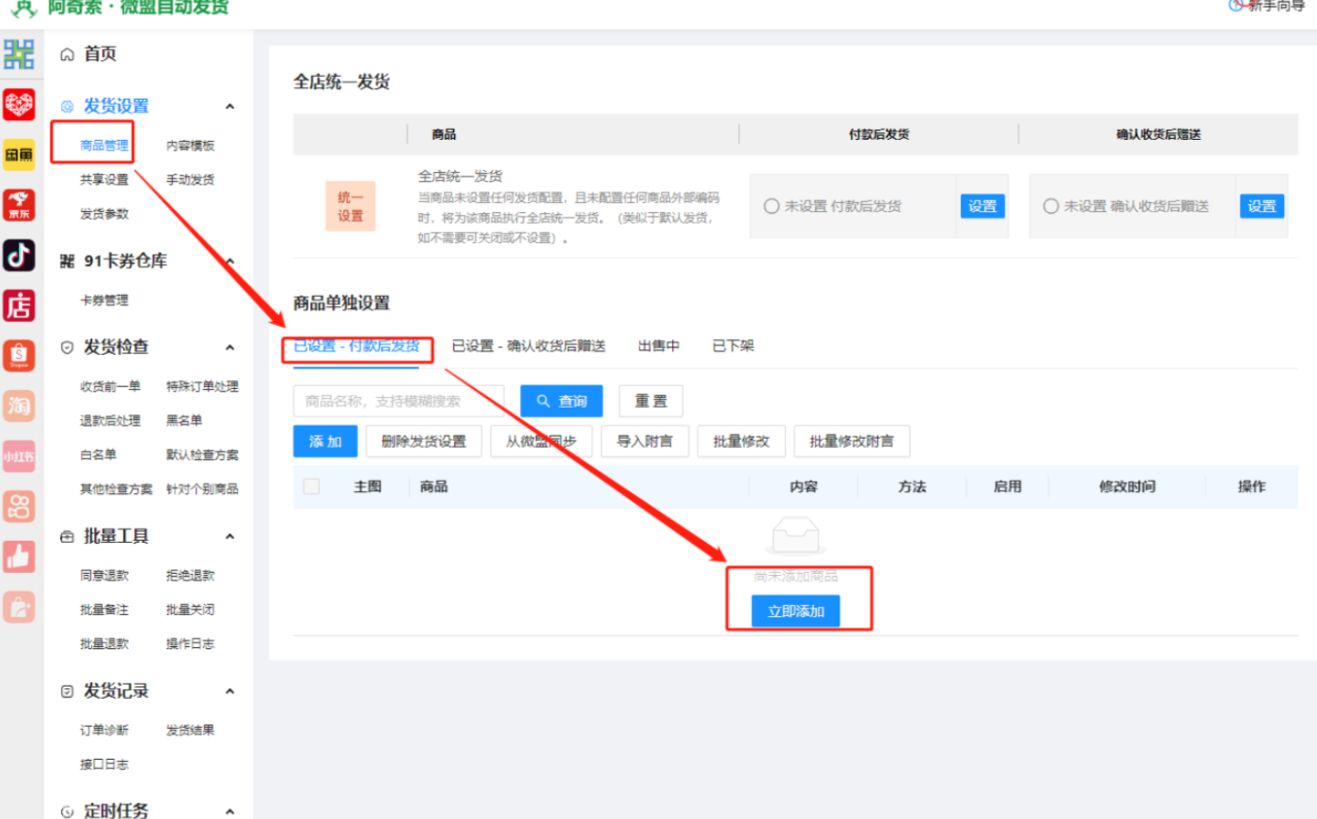This screenshot has width=1317, height=819.
Task: Click the 立即添加 button
Action: pos(795,610)
